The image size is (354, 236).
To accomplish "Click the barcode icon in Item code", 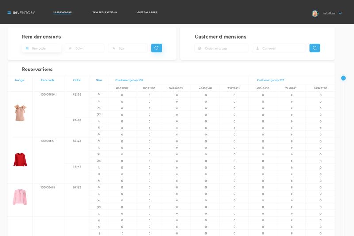I will click(x=27, y=48).
